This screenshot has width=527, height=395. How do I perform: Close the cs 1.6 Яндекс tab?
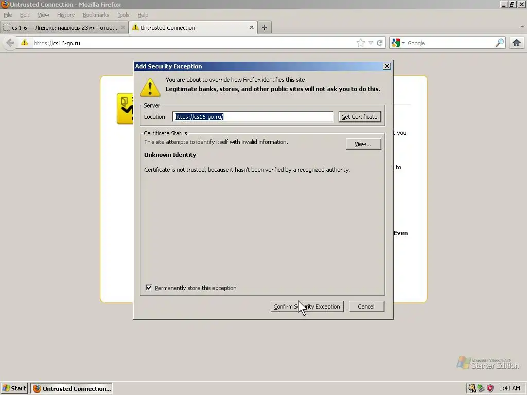[123, 28]
